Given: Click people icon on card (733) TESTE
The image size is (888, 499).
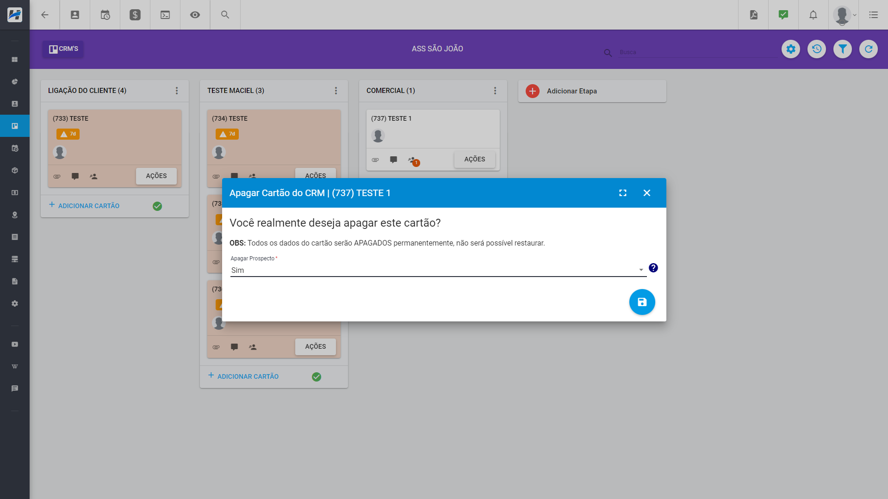Looking at the screenshot, I should (93, 177).
